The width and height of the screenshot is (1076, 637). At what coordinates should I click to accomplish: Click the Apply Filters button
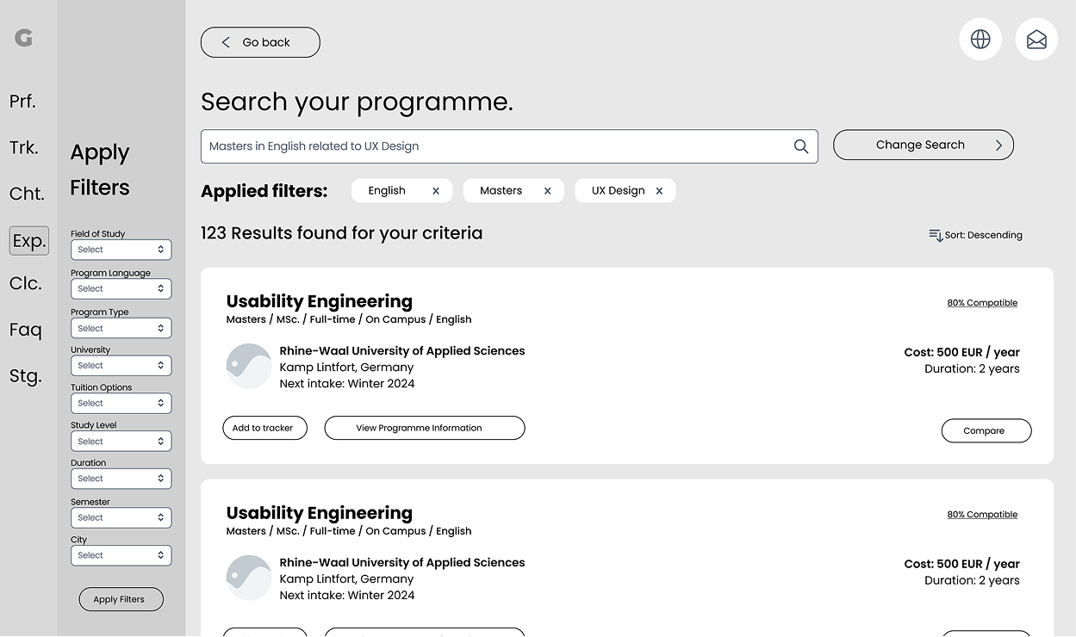point(121,599)
